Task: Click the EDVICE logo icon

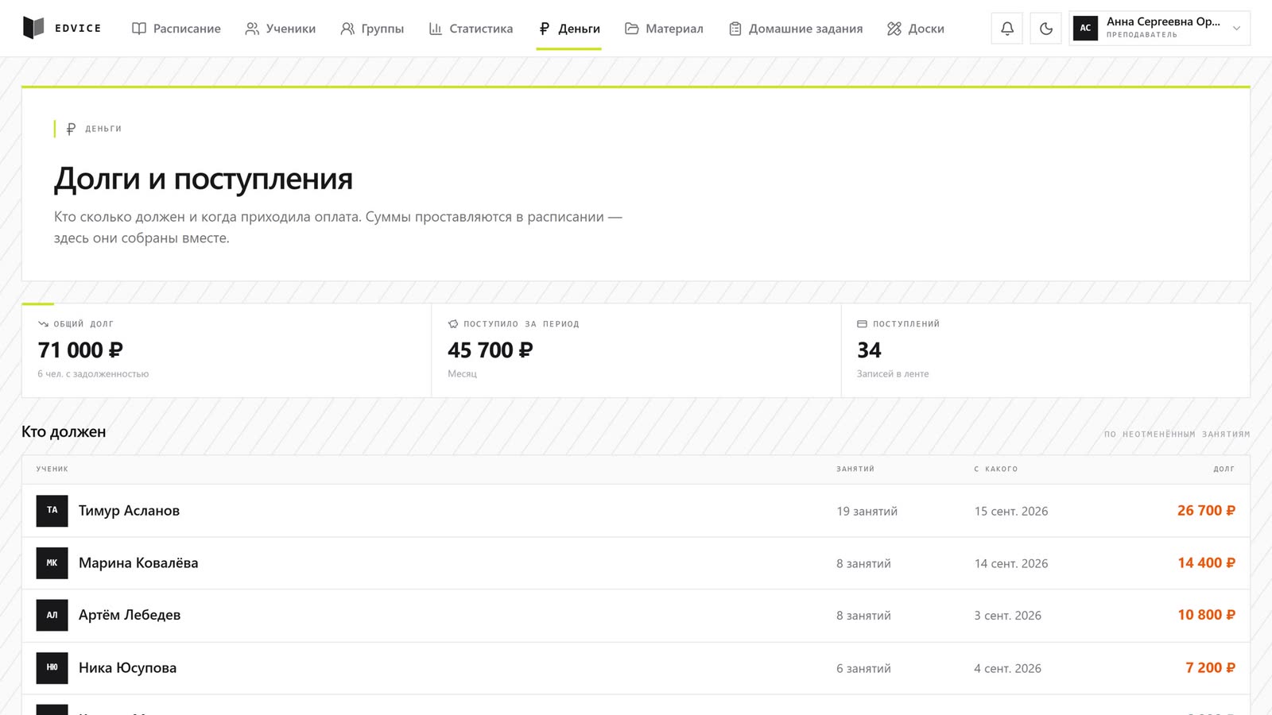Action: point(33,28)
